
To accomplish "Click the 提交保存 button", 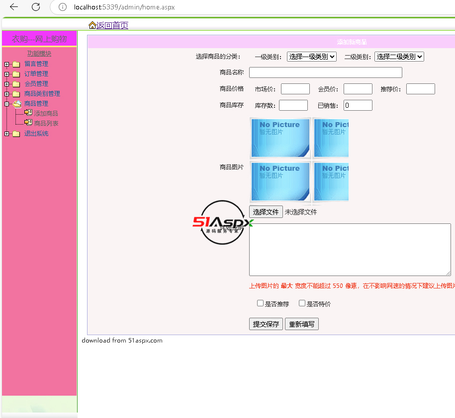I will 266,324.
